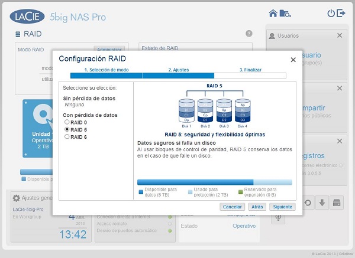Click the Estado de RAID panel title
This screenshot has height=258, width=355.
(x=160, y=48)
